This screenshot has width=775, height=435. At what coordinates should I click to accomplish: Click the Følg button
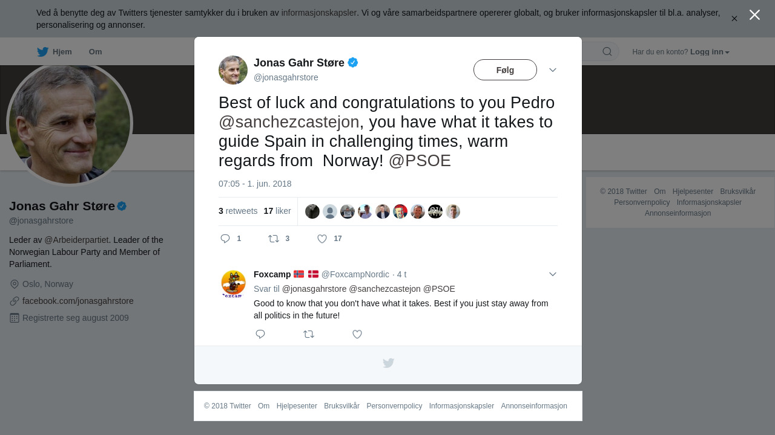tap(505, 70)
